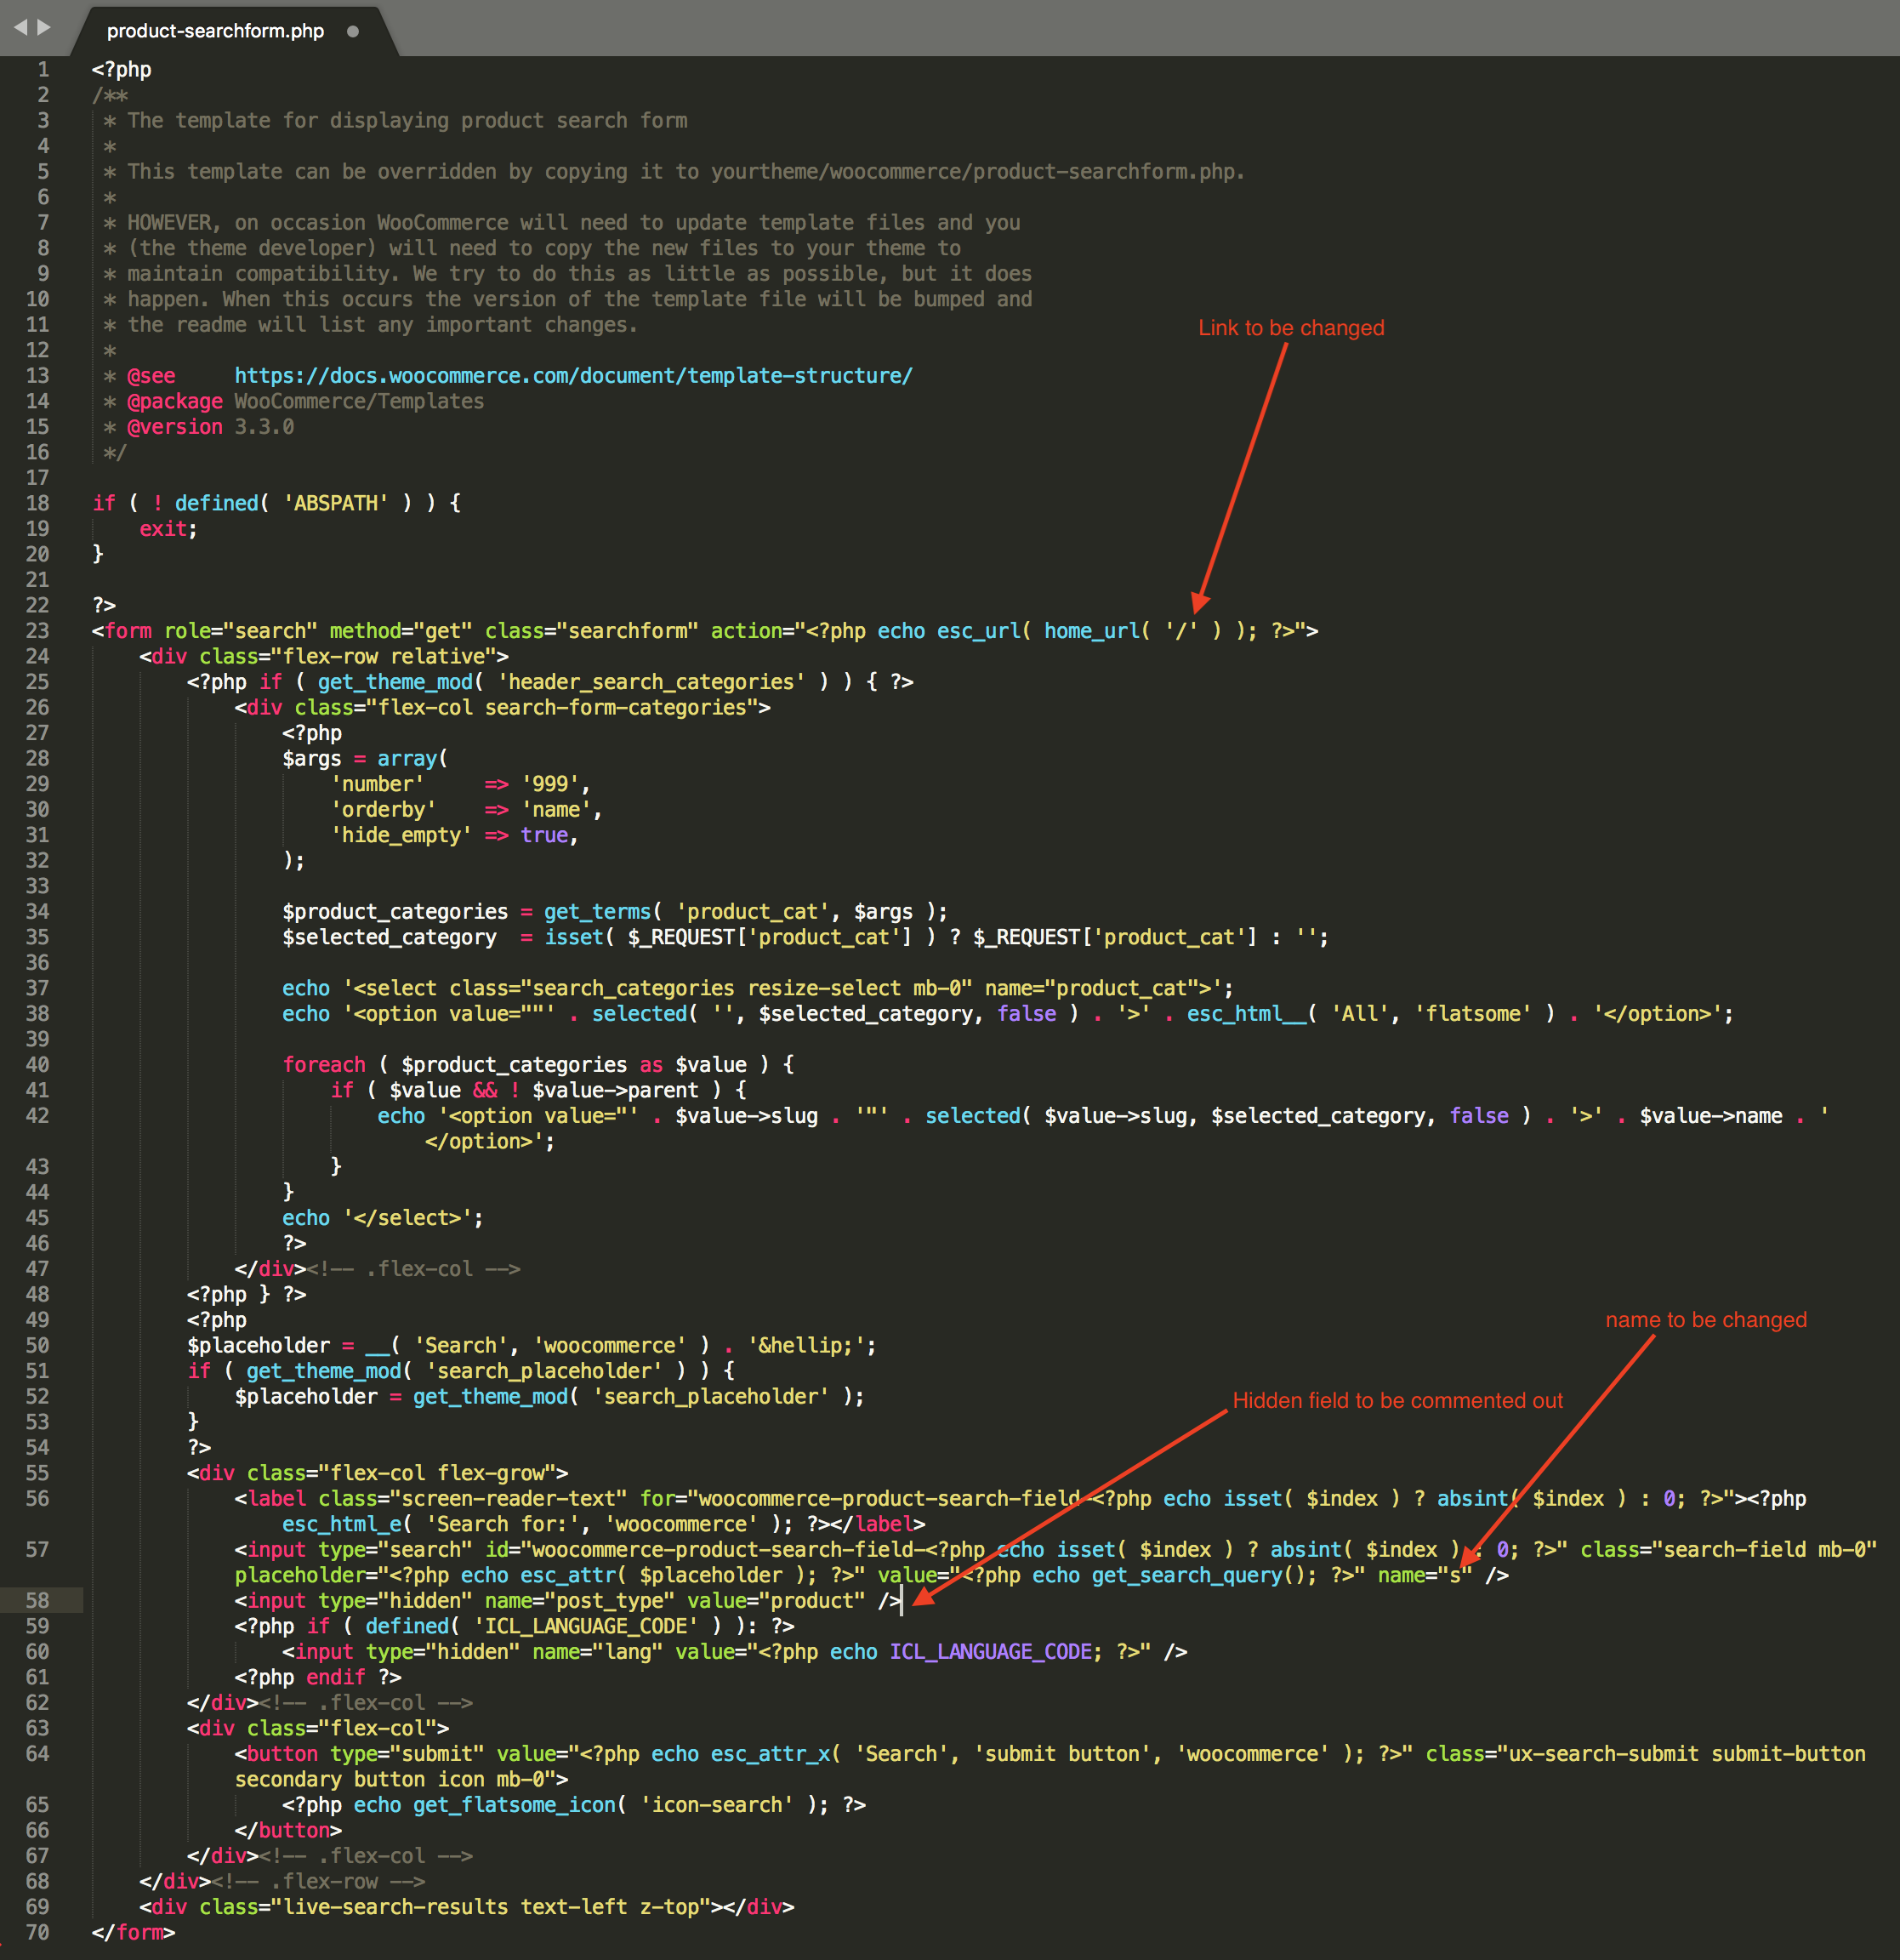Image resolution: width=1900 pixels, height=1960 pixels.
Task: Click the unsaved-changes dot on the tab
Action: pos(352,31)
